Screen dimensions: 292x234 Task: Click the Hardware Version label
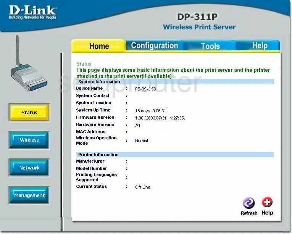[95, 125]
